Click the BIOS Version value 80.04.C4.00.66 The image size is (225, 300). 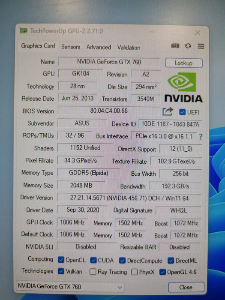click(x=109, y=111)
